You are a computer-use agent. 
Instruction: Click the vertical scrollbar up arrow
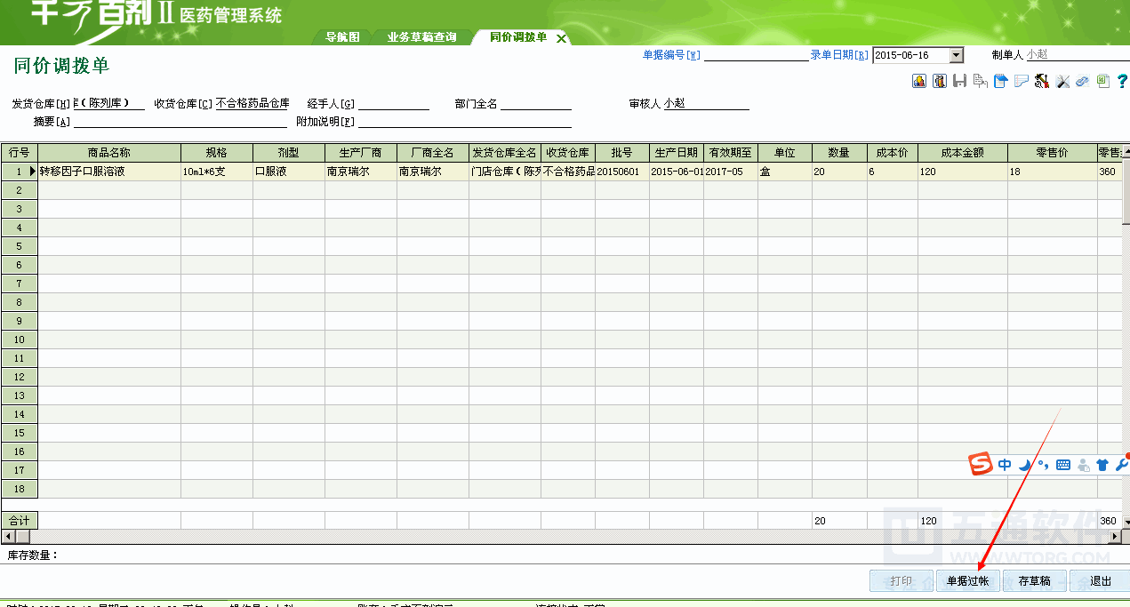tap(1126, 152)
